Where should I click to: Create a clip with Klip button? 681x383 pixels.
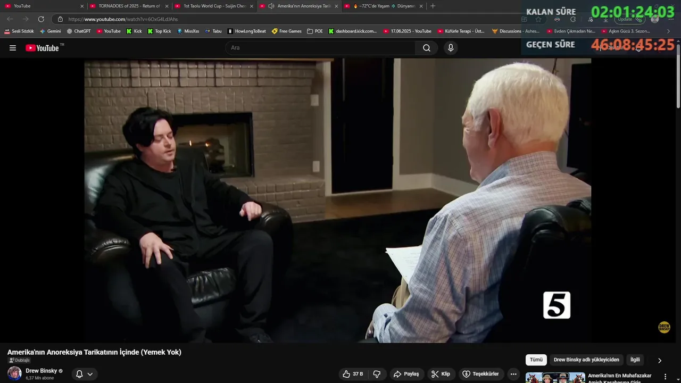pos(441,374)
